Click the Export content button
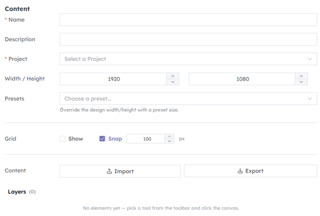 tap(250, 171)
